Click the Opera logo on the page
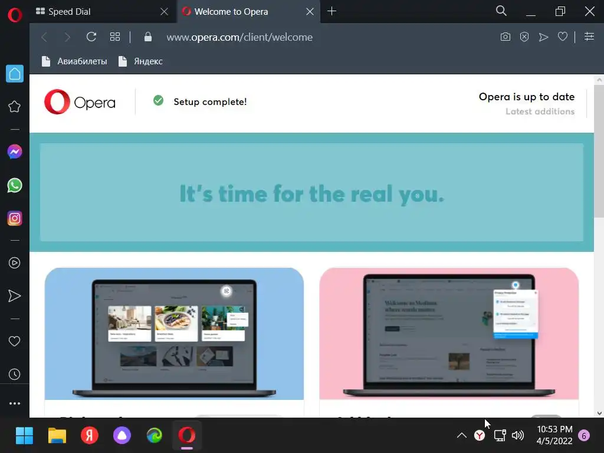This screenshot has height=453, width=604. 80,102
